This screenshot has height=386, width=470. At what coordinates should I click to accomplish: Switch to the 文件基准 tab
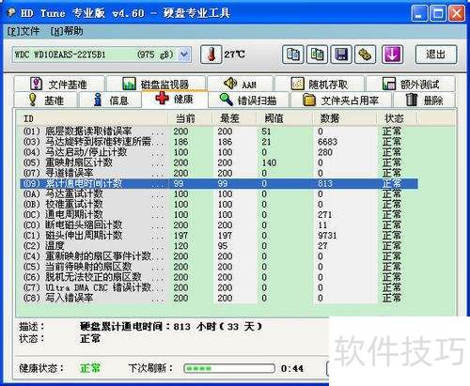click(x=59, y=84)
